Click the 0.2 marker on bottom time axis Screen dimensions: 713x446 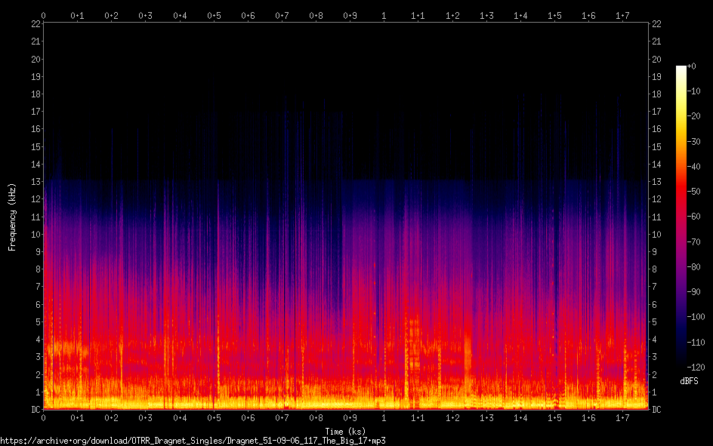click(x=111, y=417)
